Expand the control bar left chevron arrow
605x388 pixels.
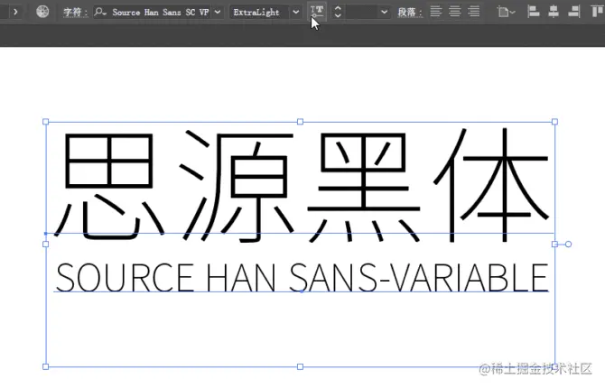click(x=15, y=12)
